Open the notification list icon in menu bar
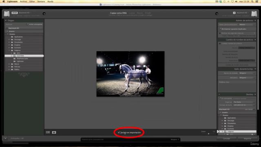Image resolution: width=261 pixels, height=147 pixels. point(257,2)
